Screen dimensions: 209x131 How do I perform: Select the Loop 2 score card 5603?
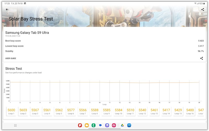pyautogui.click(x=23, y=111)
